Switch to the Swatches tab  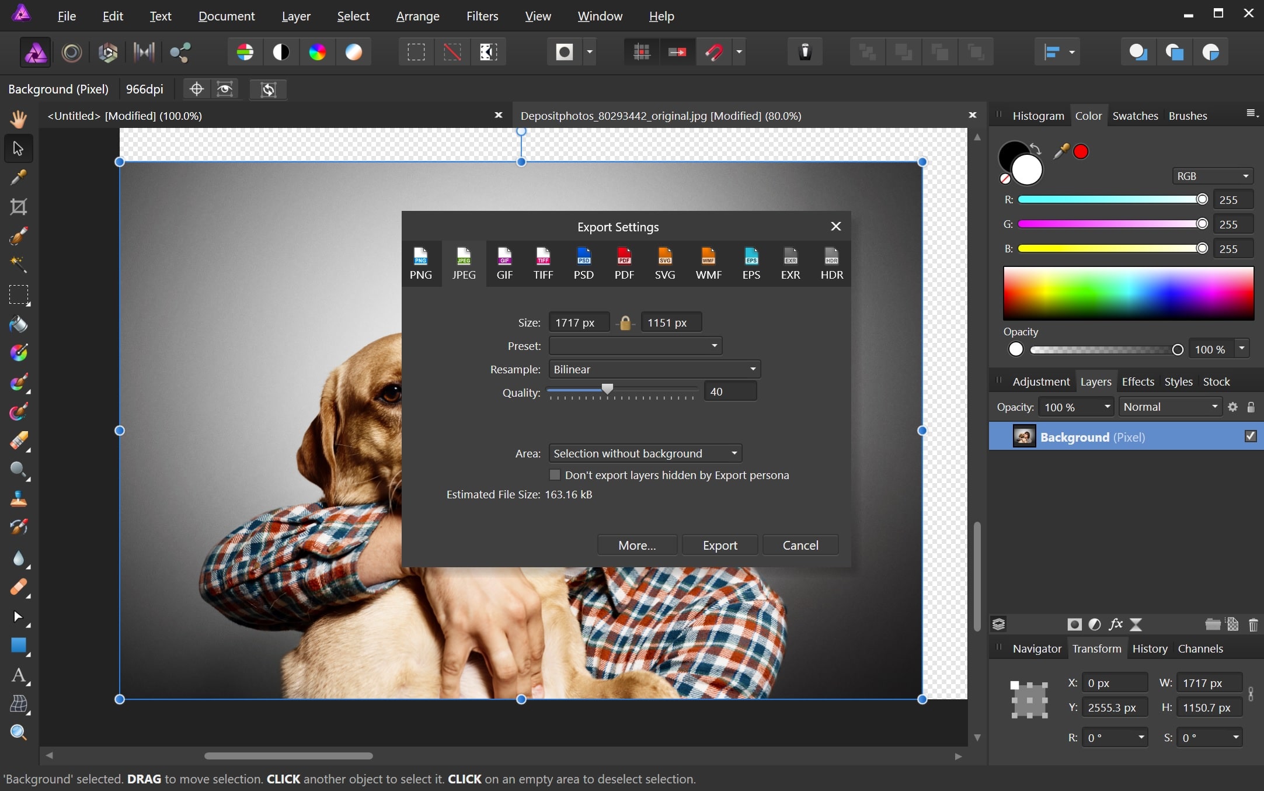tap(1134, 115)
